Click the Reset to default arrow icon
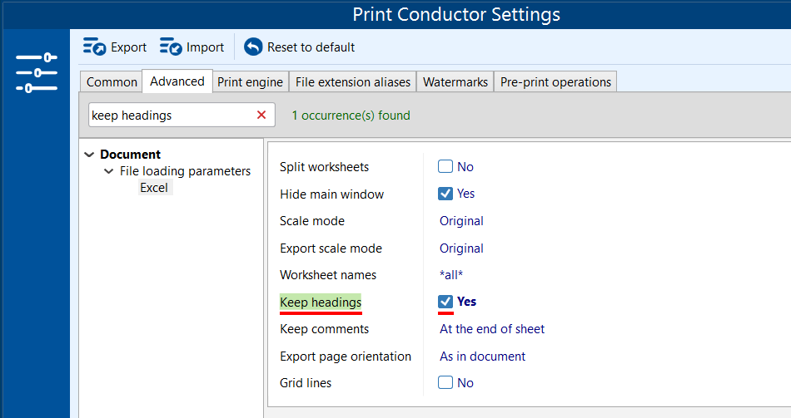This screenshot has height=418, width=791. point(253,47)
